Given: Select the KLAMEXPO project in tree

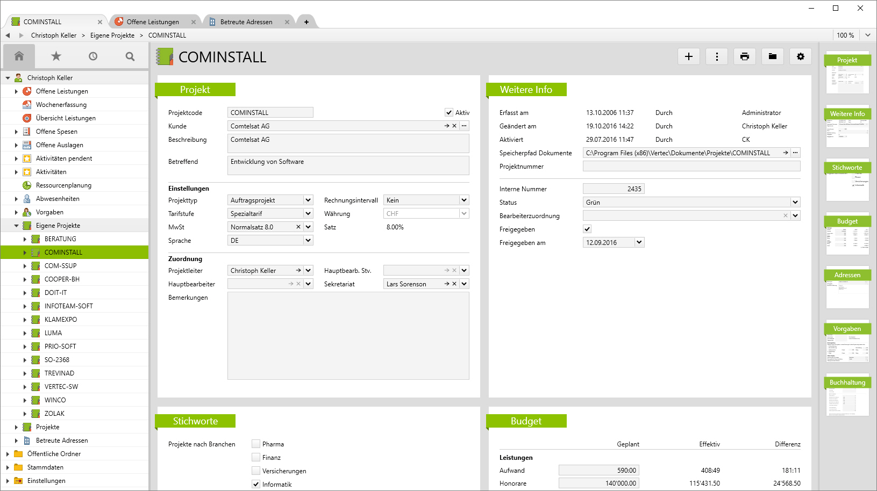Looking at the screenshot, I should (61, 320).
